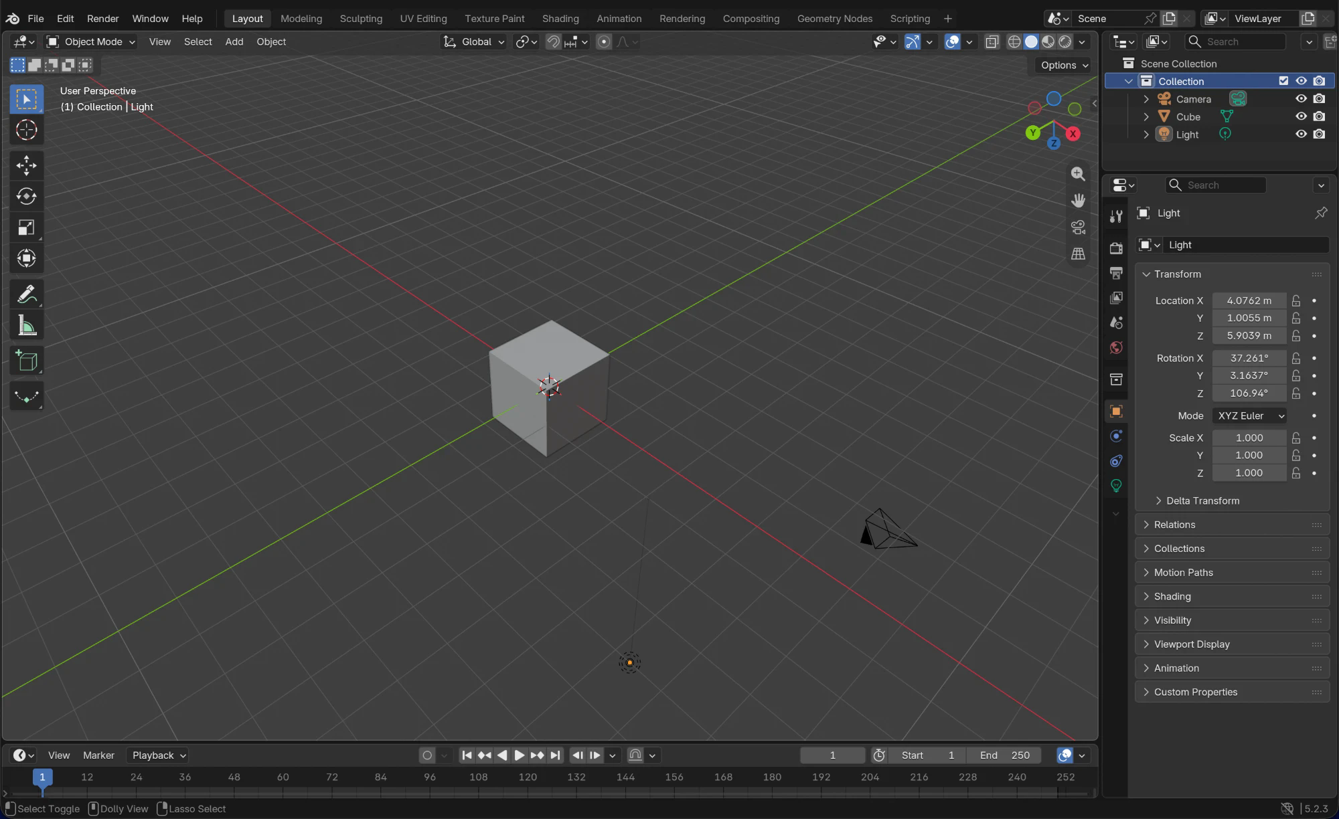Screen dimensions: 1339x819
Task: Expand the Viewport Display panel
Action: pos(1232,644)
